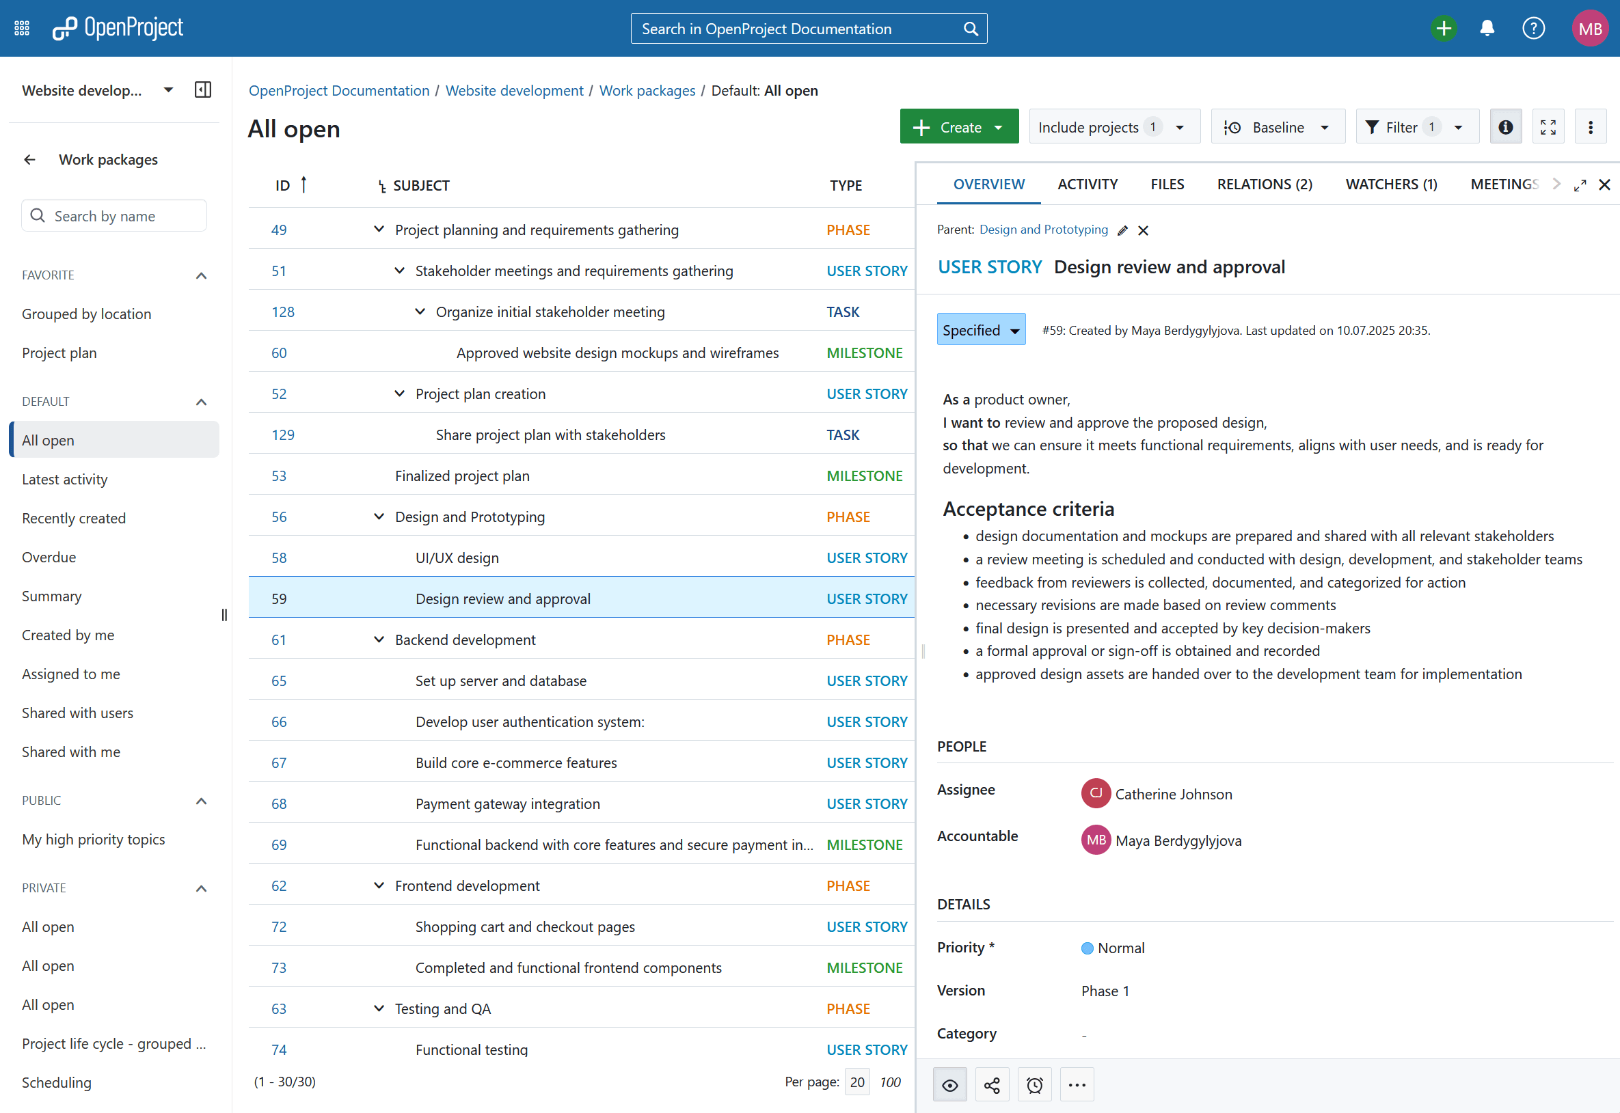
Task: Toggle the details info view button
Action: click(x=1506, y=127)
